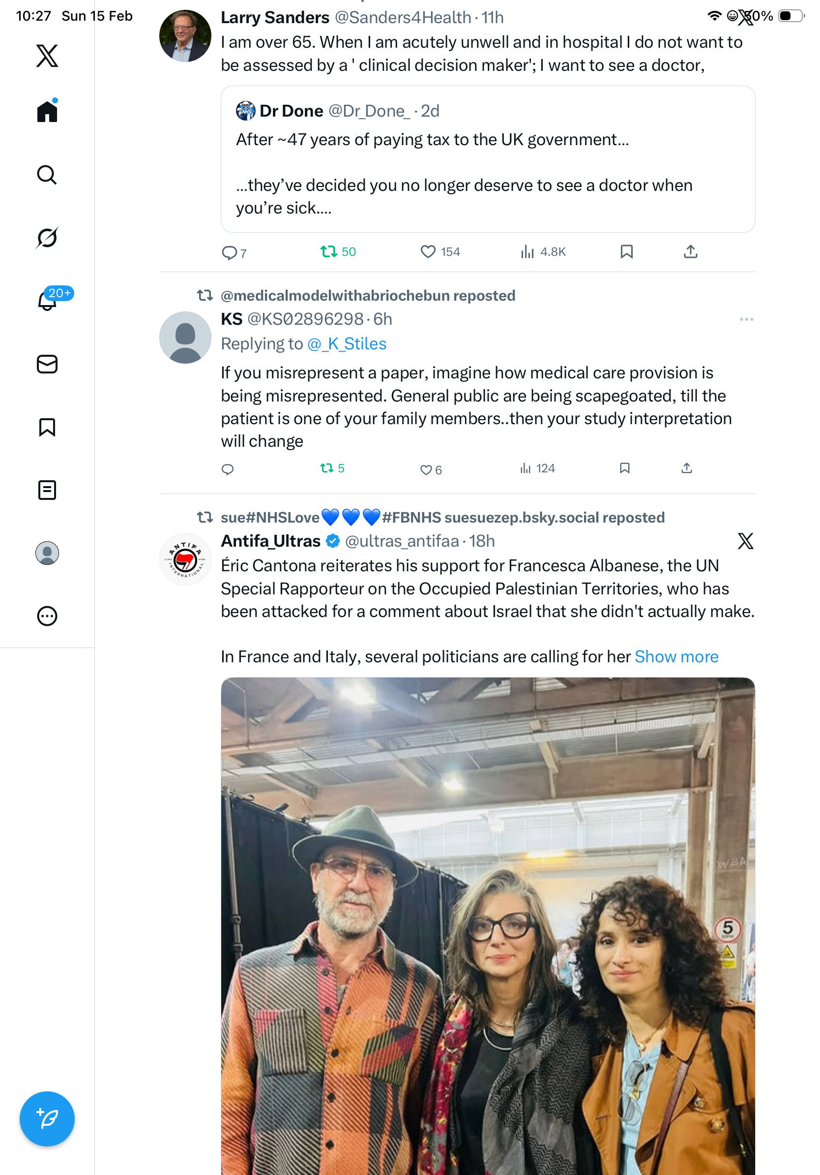
Task: Open Bookmarks in the sidebar
Action: click(x=47, y=427)
